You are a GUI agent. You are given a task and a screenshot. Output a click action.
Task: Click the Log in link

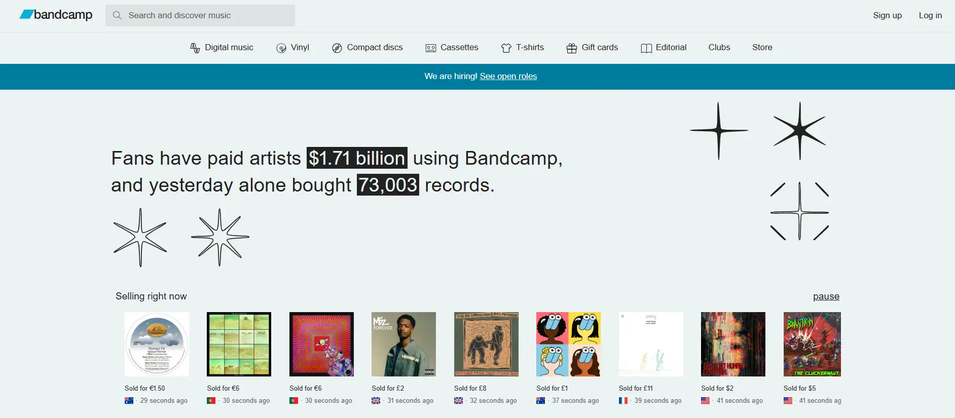[930, 15]
